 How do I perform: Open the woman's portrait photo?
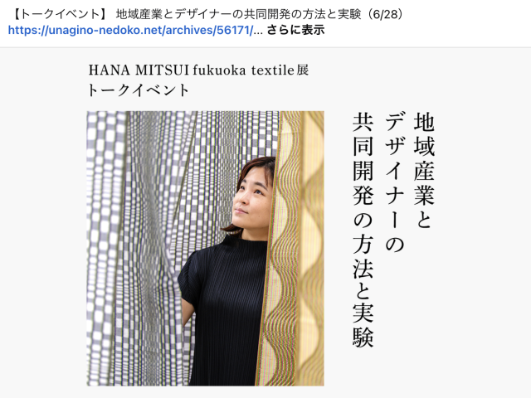click(205, 249)
